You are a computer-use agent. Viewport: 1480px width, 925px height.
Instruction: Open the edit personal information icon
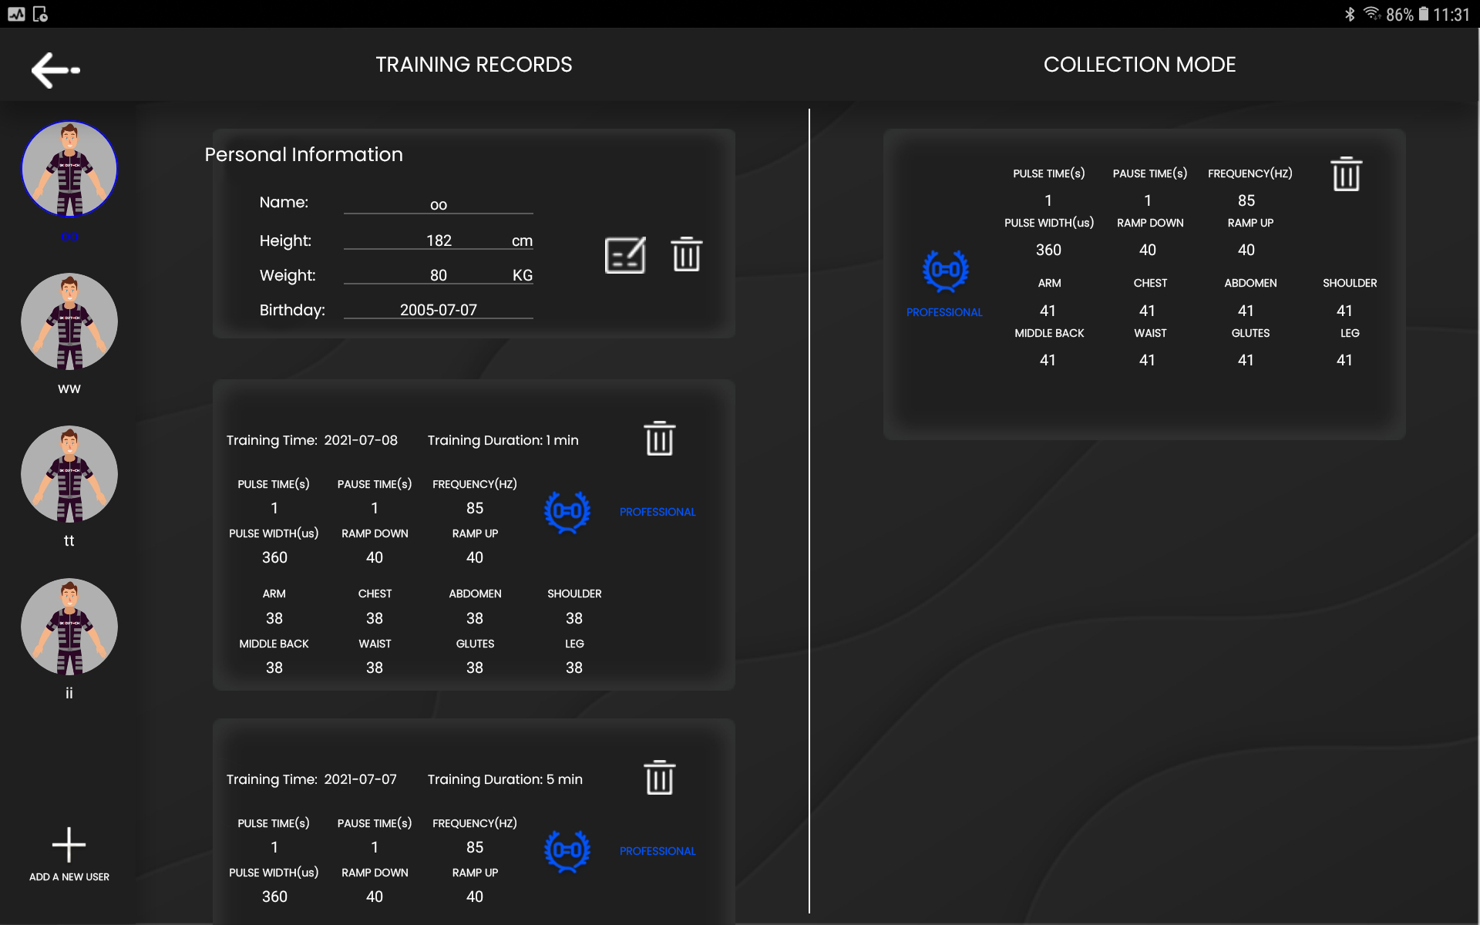coord(624,255)
